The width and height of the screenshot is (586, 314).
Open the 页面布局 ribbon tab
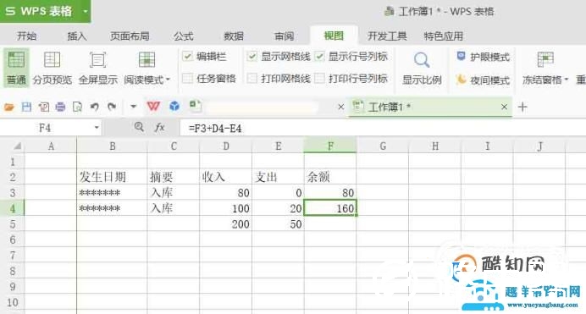[130, 36]
